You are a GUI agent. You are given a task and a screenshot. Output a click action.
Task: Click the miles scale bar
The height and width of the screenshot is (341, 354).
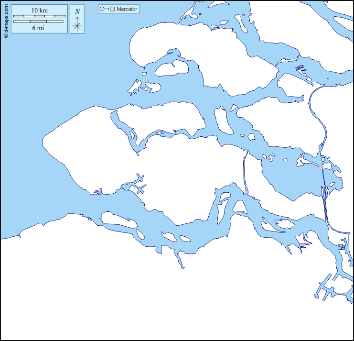(x=39, y=22)
